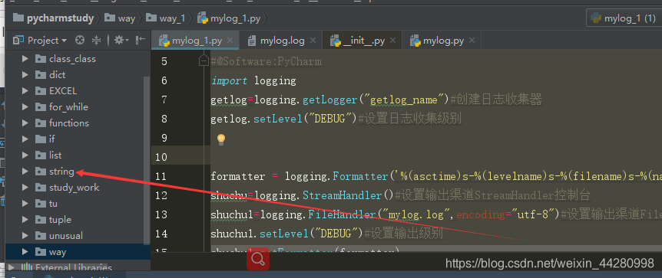This screenshot has width=662, height=278.
Task: Select the EXCEL folder name
Action: 63,91
